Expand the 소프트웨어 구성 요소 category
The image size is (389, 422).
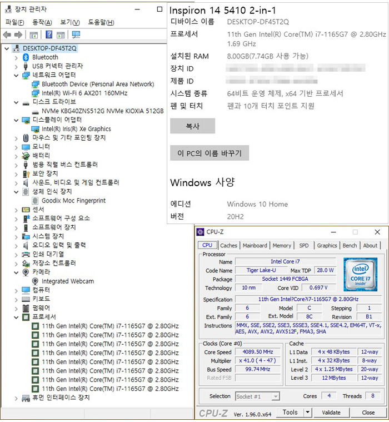click(x=16, y=219)
